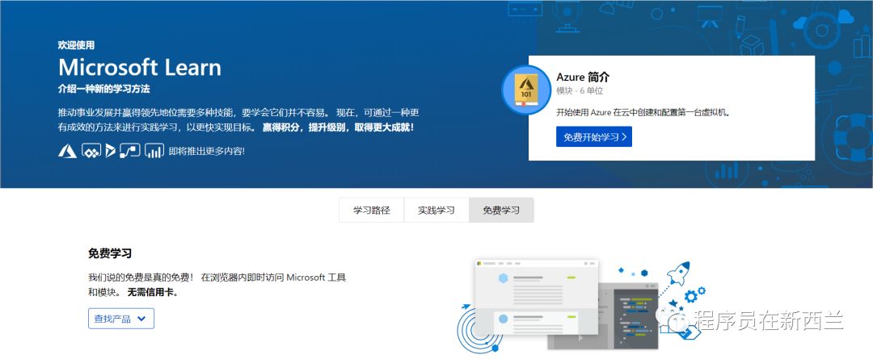Click the Dynamics 365 product icon
The image size is (873, 359).
click(110, 151)
